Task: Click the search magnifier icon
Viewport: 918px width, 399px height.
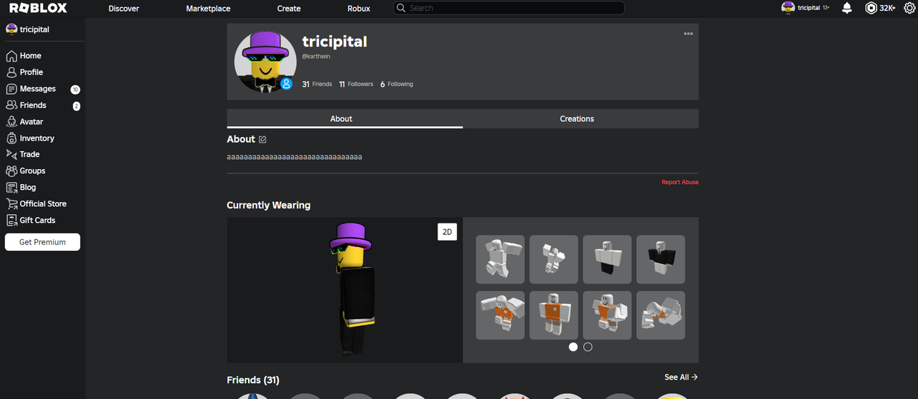Action: [x=402, y=8]
